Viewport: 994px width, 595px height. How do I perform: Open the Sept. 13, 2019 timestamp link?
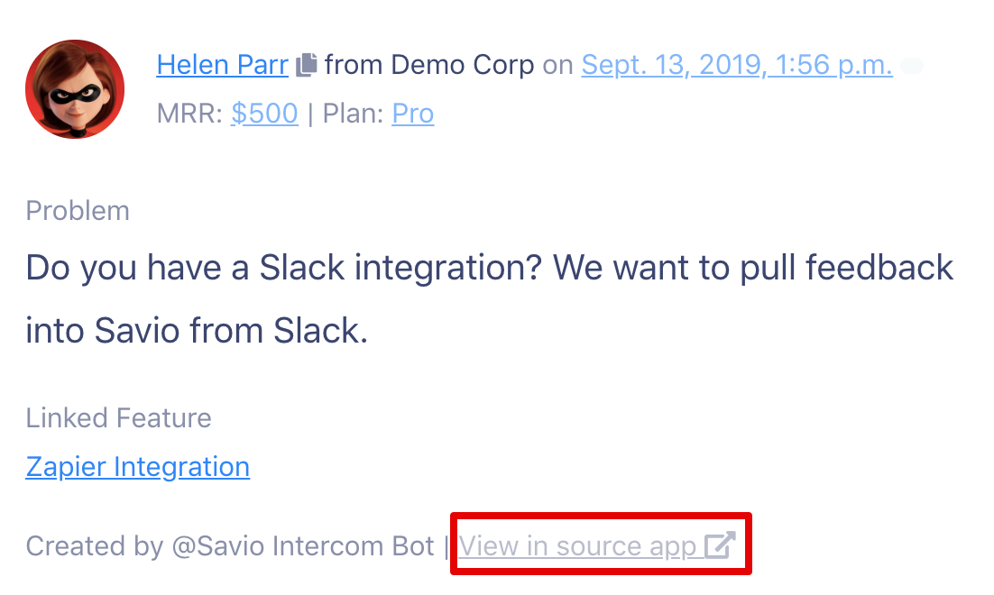737,65
